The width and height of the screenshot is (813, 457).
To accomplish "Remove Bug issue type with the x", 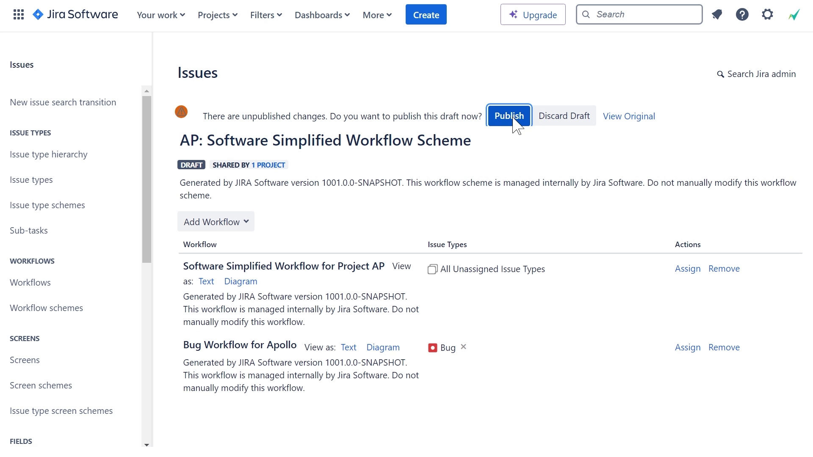I will [463, 346].
